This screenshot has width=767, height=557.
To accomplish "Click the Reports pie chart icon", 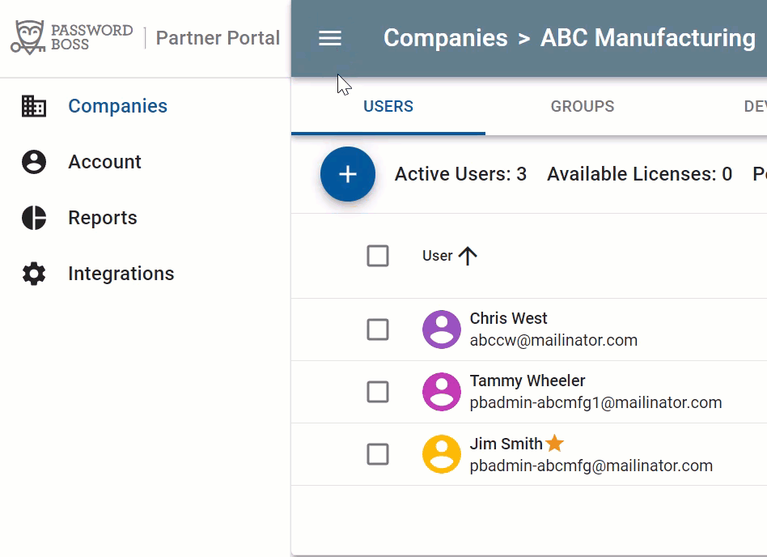I will coord(34,218).
